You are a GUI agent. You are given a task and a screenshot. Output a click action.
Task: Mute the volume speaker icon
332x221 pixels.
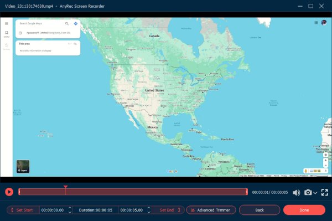pyautogui.click(x=296, y=192)
